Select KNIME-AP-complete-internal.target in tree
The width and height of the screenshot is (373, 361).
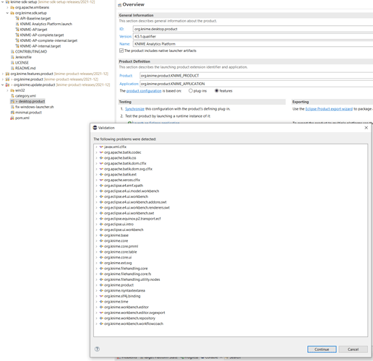click(x=48, y=40)
